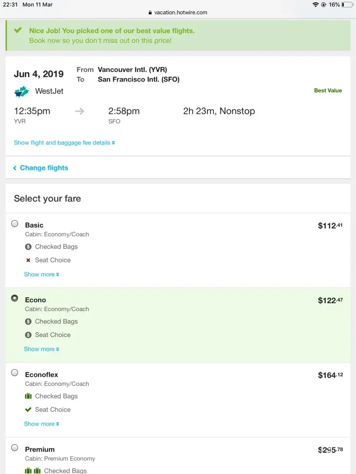Click the dollar icon beside Econo Seat Choice
This screenshot has height=474, width=356.
tap(28, 335)
